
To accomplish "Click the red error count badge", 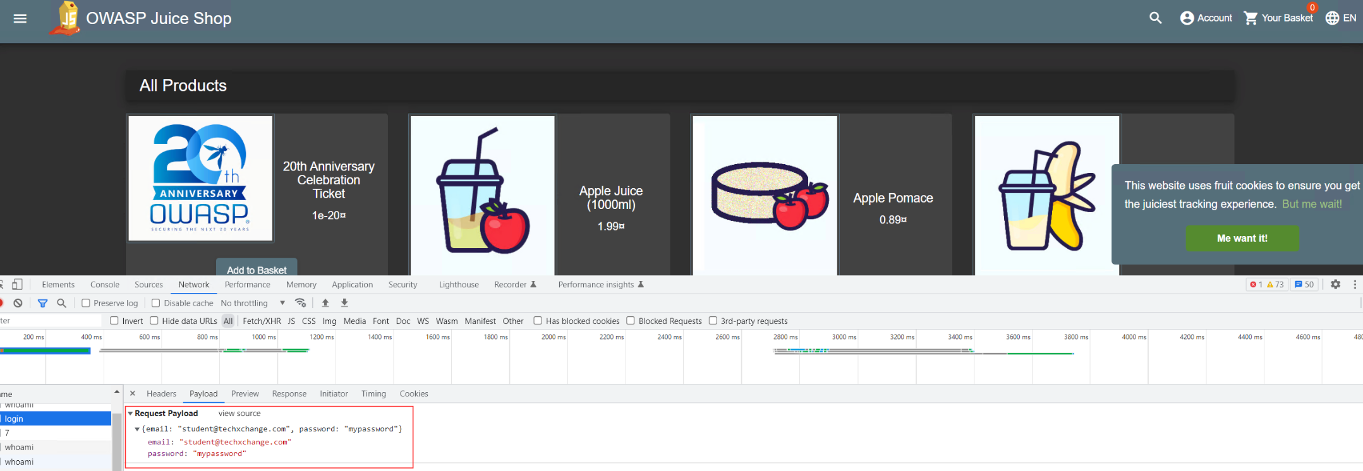I will [1256, 285].
